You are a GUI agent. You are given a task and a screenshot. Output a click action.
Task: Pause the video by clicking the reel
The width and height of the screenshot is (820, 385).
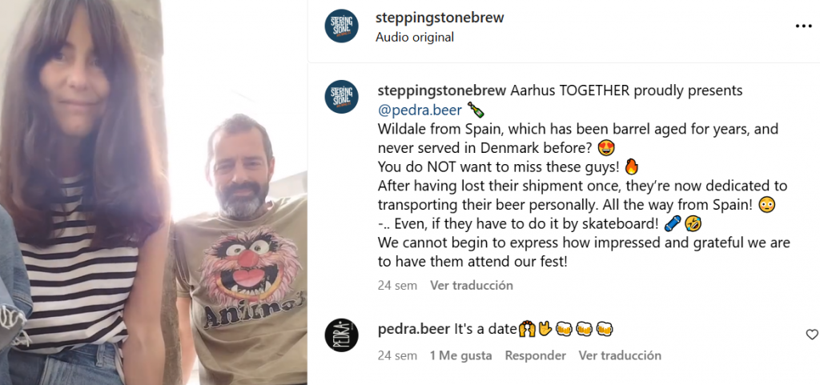[x=153, y=192]
